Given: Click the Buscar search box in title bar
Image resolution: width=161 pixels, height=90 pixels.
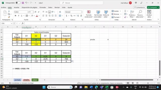Looking at the screenshot, I should tap(82, 3).
